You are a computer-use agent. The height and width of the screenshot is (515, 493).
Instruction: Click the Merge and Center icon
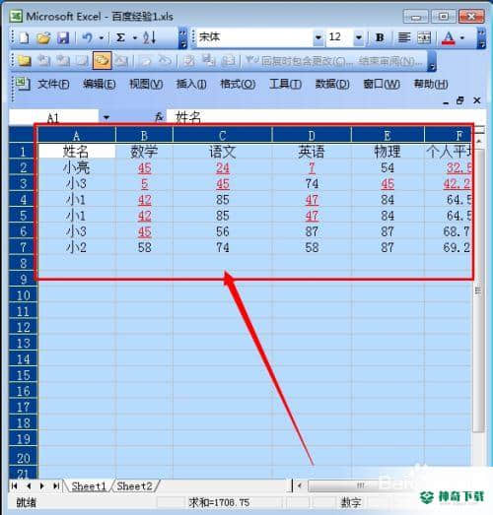point(424,37)
